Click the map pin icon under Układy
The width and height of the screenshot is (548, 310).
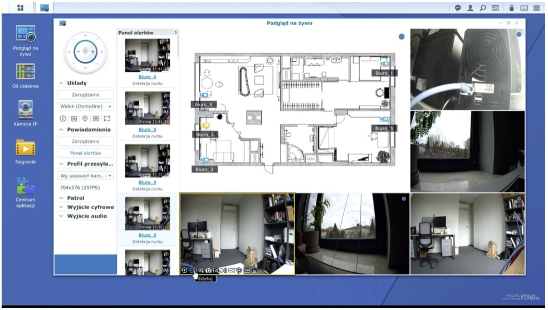tap(85, 118)
